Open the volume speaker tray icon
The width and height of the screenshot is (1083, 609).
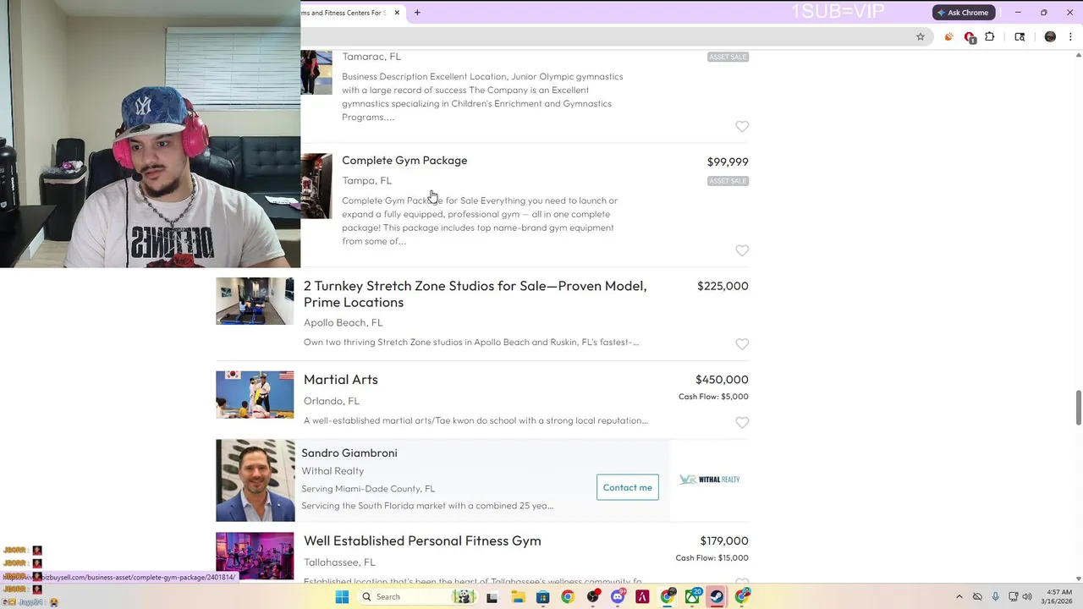tap(1027, 597)
